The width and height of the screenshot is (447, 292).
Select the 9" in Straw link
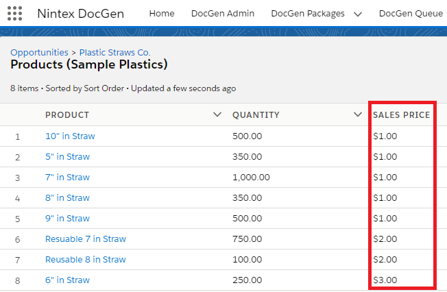(67, 218)
